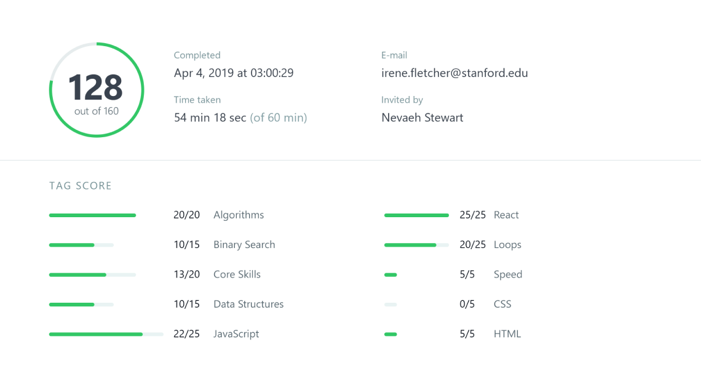701x387 pixels.
Task: Select the React tag label
Action: (506, 215)
